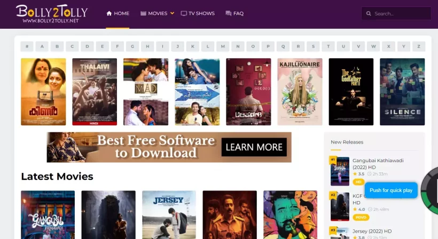Image resolution: width=438 pixels, height=239 pixels.
Task: Go to the FAQ page
Action: click(x=234, y=13)
